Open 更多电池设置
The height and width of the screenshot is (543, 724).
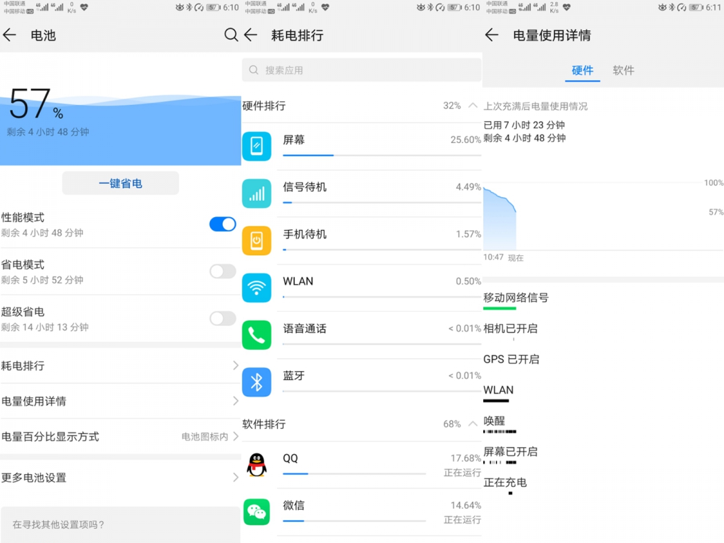(x=121, y=477)
